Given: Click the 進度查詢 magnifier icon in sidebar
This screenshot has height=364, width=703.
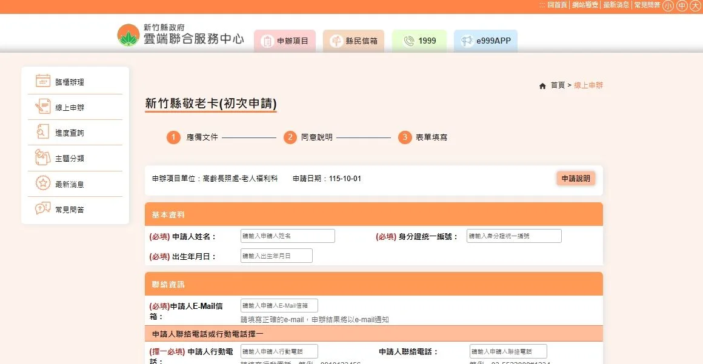Looking at the screenshot, I should tap(43, 132).
